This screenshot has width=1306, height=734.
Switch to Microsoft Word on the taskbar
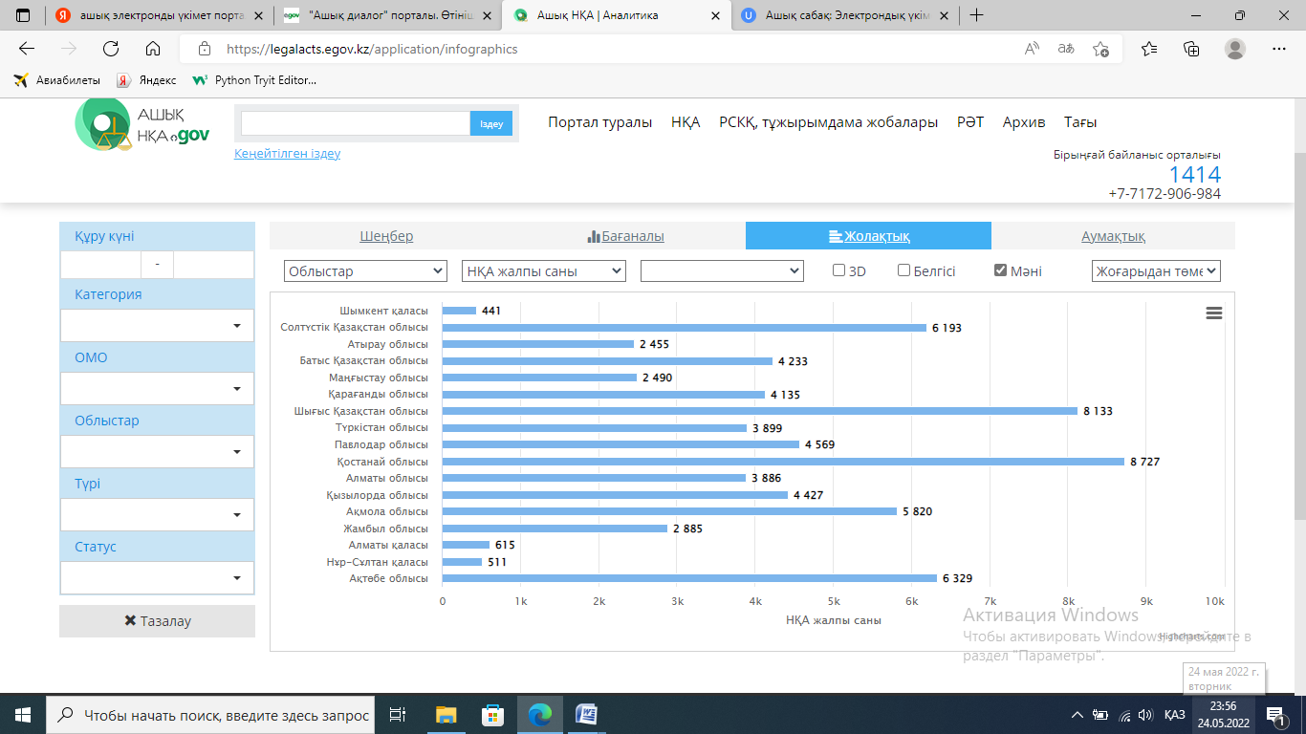(x=587, y=714)
